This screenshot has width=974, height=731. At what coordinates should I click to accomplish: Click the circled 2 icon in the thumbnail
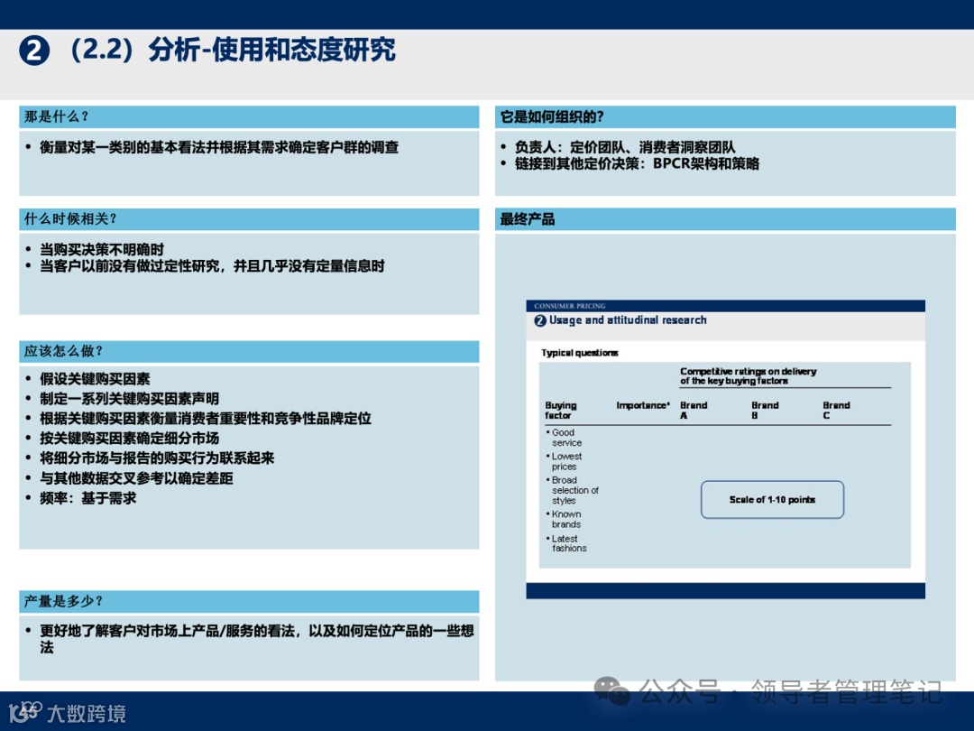click(x=540, y=320)
